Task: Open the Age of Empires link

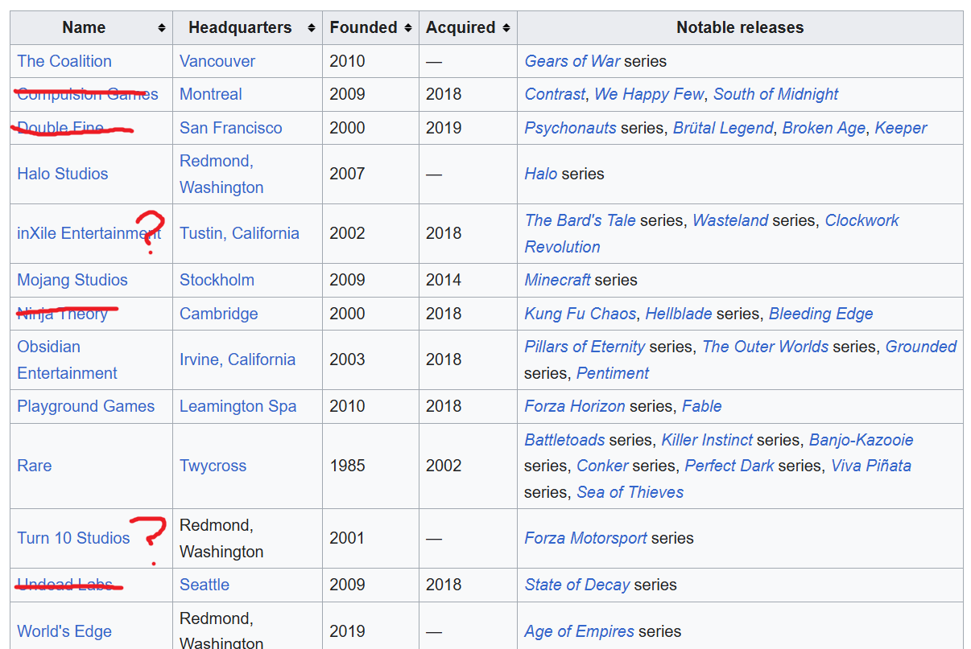Action: coord(579,631)
